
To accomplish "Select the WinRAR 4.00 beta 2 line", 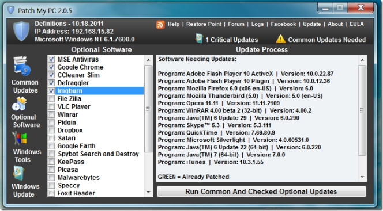I will [235, 110].
